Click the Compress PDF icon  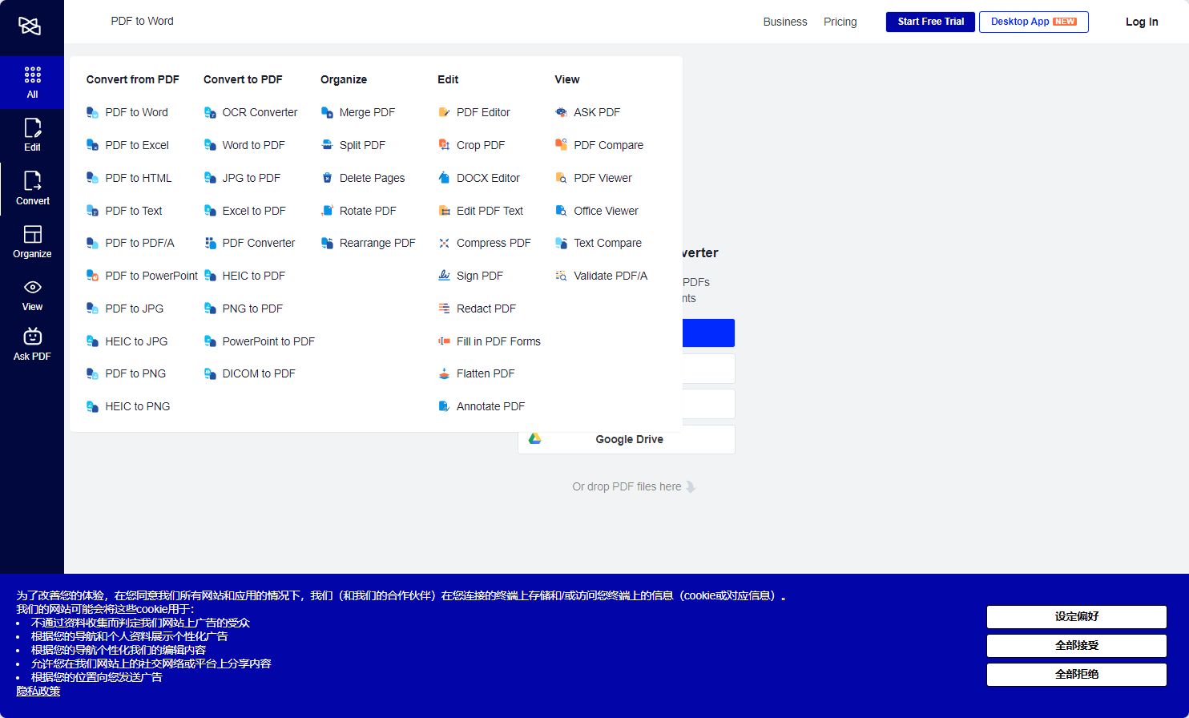444,243
